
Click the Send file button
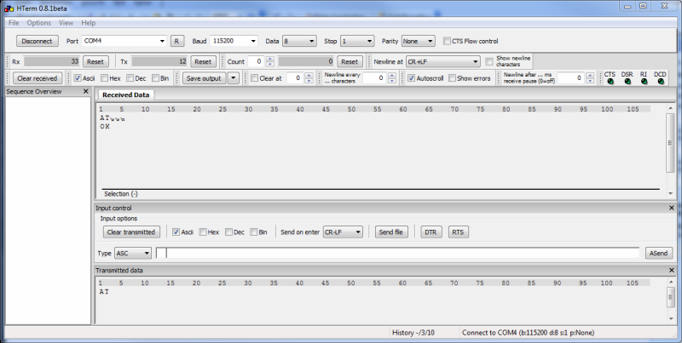coord(391,232)
